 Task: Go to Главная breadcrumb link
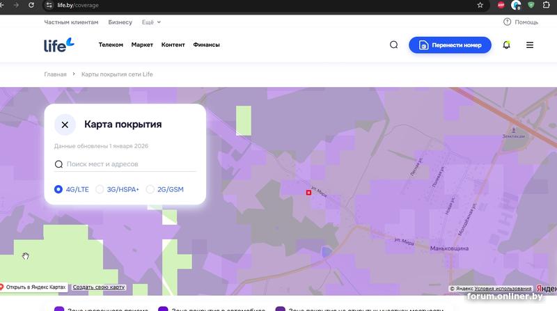pos(55,74)
